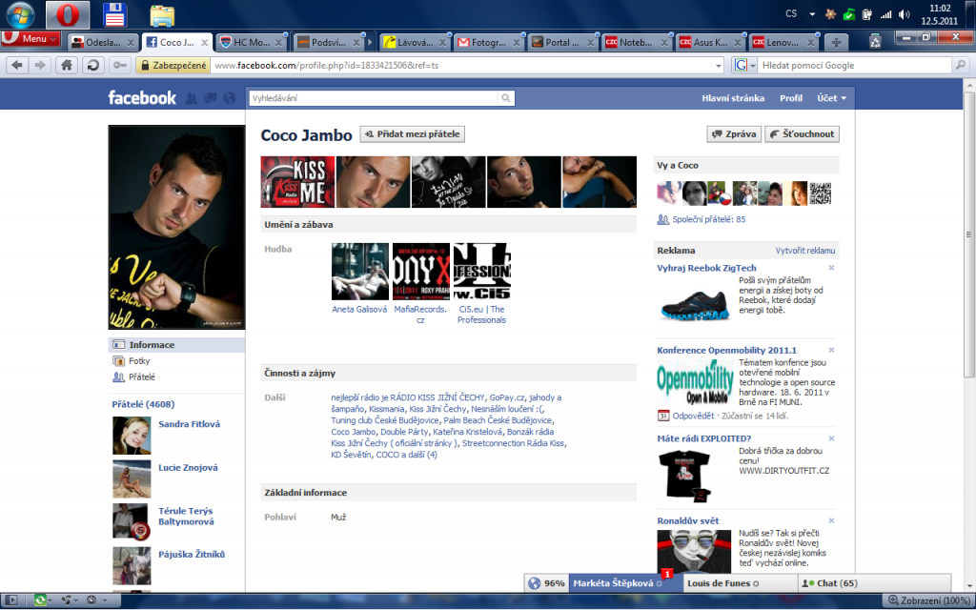Screen dimensions: 976x610
Task: Open the Chat (65) panel
Action: 875,583
